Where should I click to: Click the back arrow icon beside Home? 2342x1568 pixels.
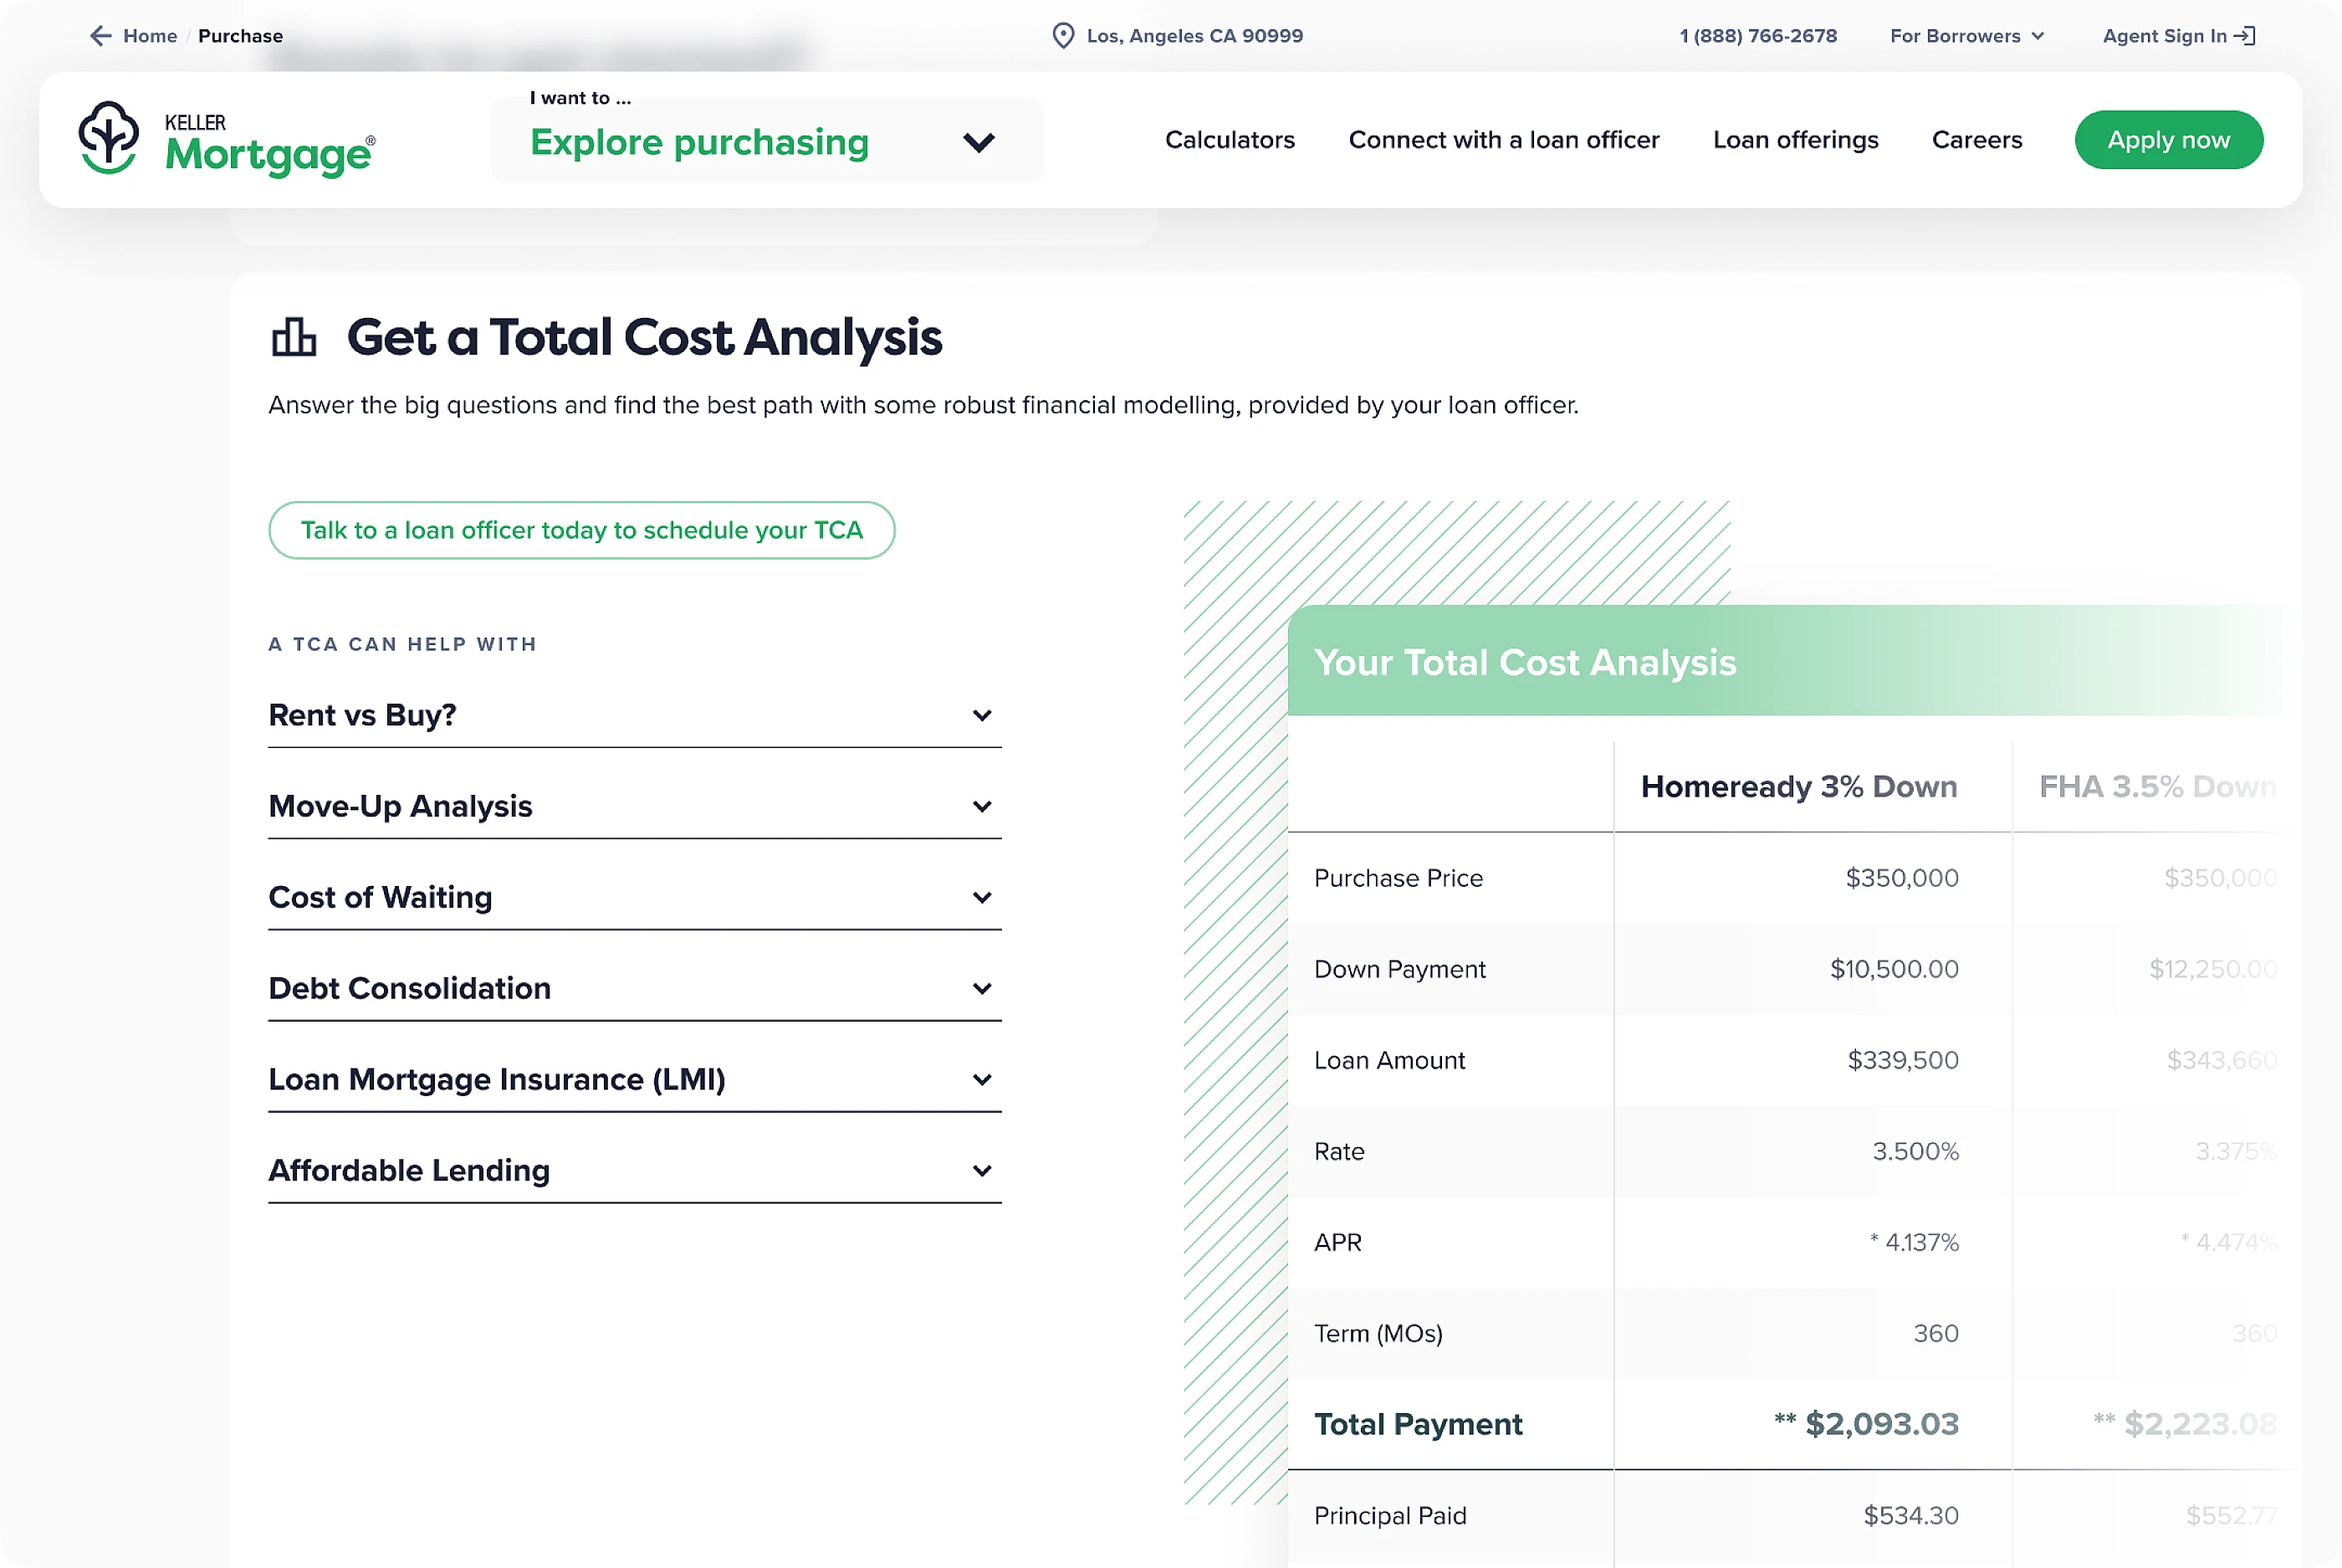100,36
